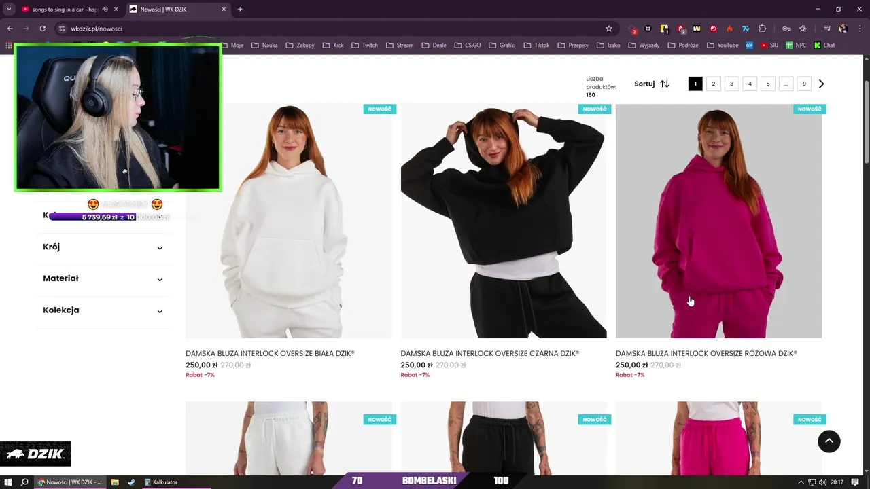Go to products page 2
This screenshot has width=870, height=489.
[713, 84]
